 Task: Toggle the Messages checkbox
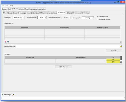(2, 94)
